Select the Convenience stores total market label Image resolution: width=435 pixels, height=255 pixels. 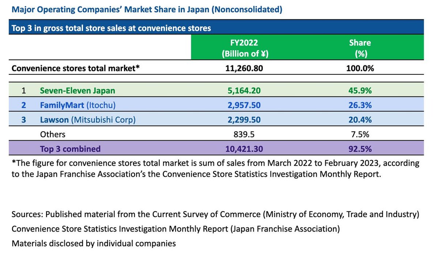(75, 68)
